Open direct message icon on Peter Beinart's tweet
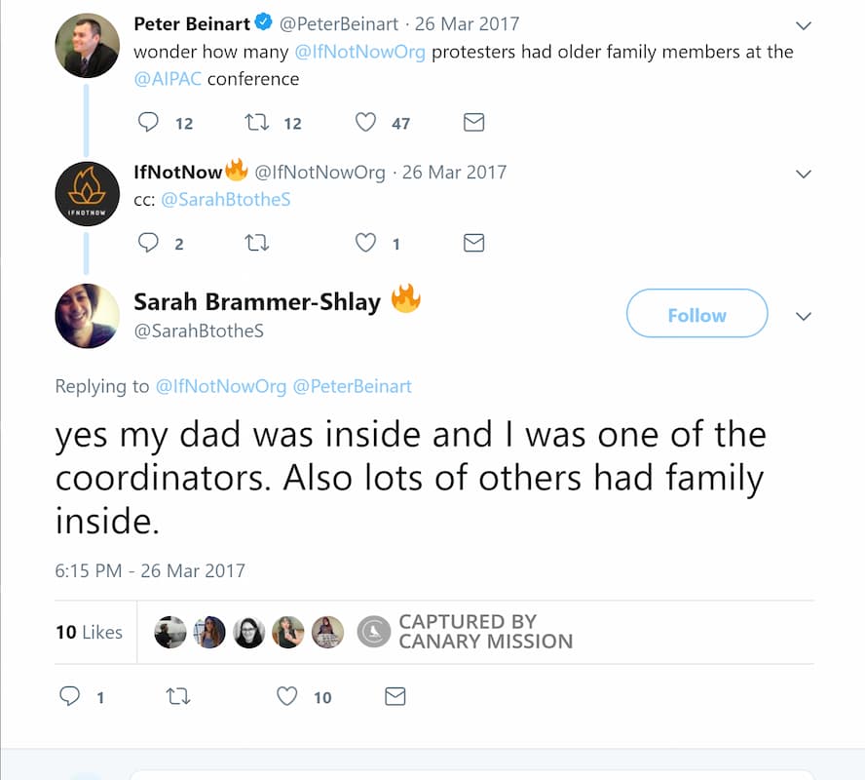Viewport: 865px width, 780px height. 473,122
